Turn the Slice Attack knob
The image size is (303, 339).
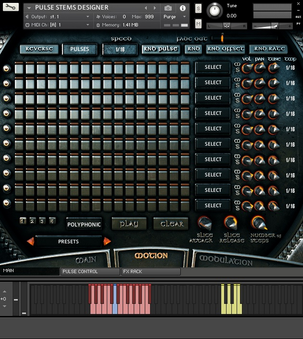205,223
